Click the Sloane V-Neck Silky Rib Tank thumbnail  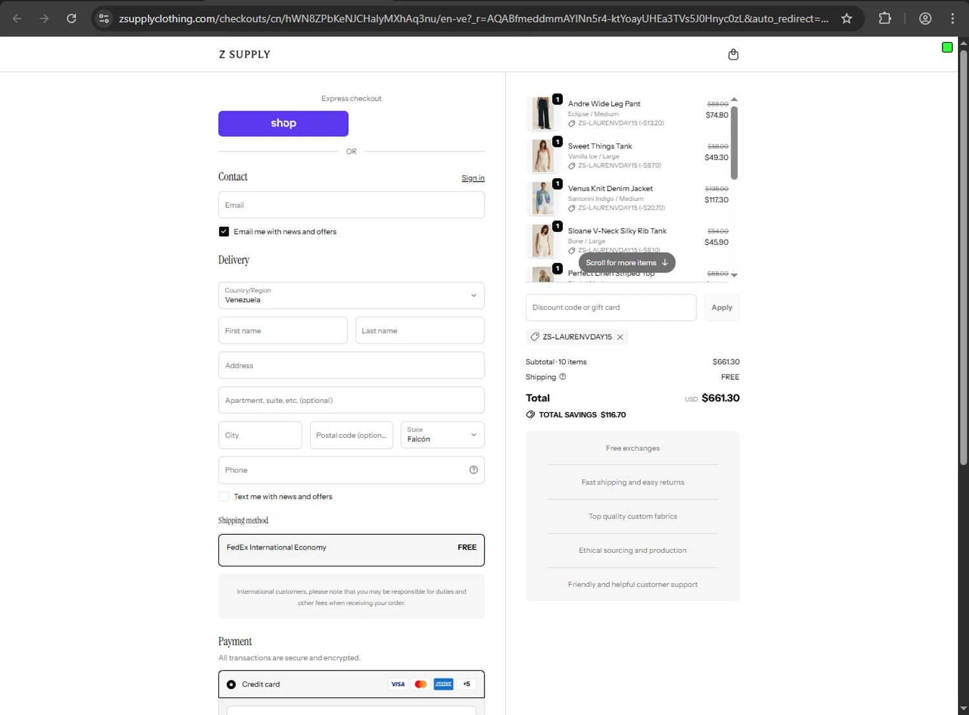tap(543, 240)
